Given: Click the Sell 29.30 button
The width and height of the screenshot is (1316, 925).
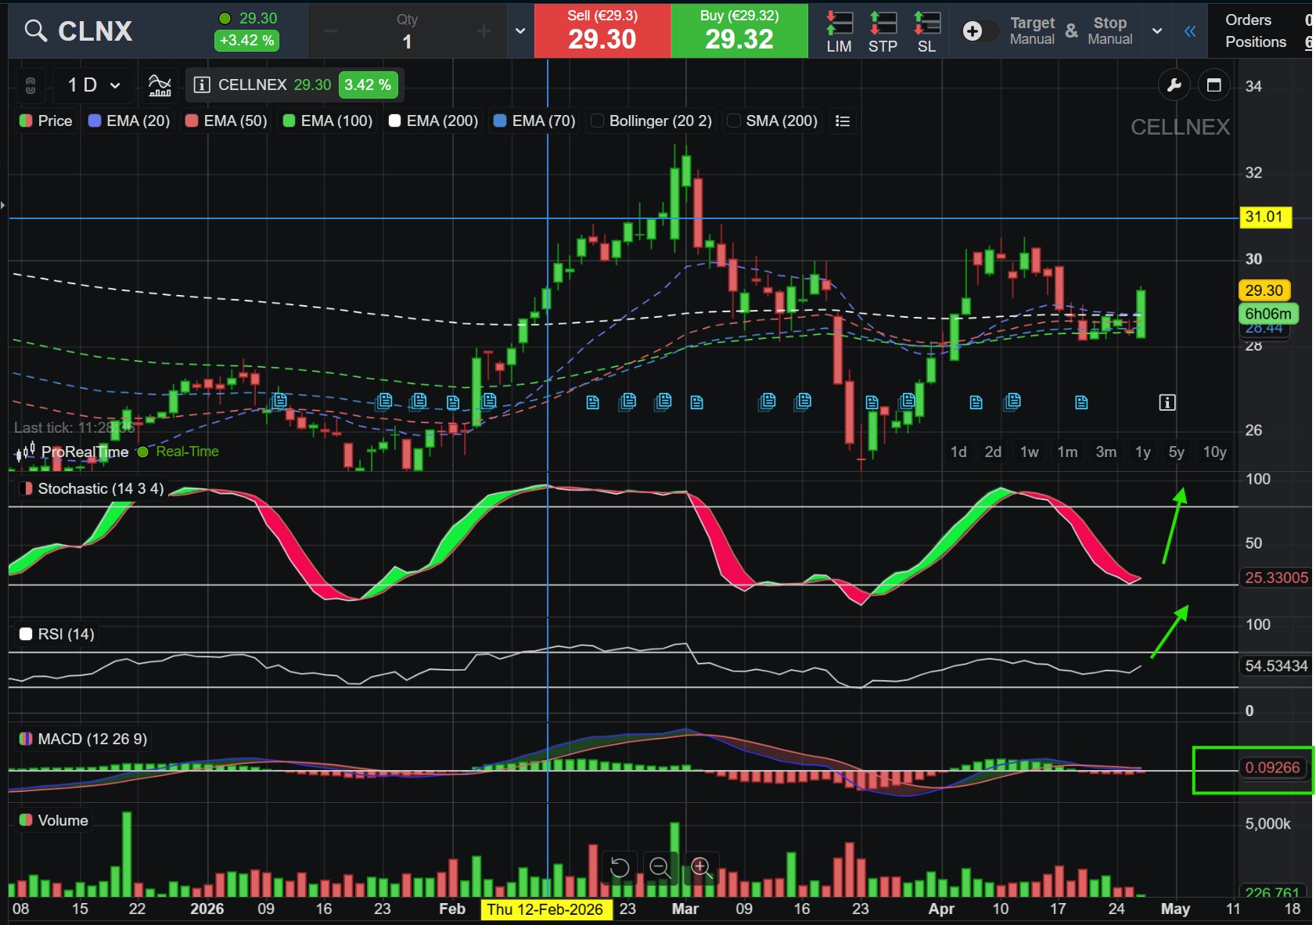Looking at the screenshot, I should point(602,31).
